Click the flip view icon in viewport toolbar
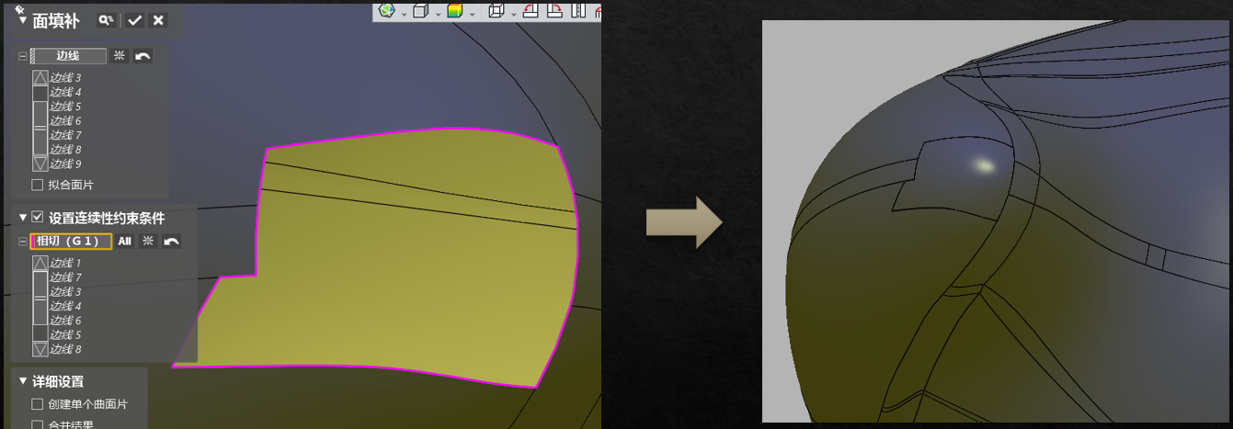The width and height of the screenshot is (1233, 429). [x=578, y=11]
